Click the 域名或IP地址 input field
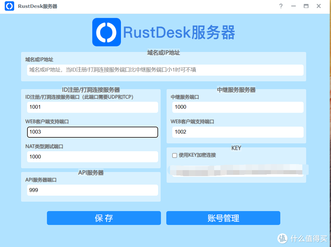Image resolution: width=331 pixels, height=247 pixels. (165, 70)
